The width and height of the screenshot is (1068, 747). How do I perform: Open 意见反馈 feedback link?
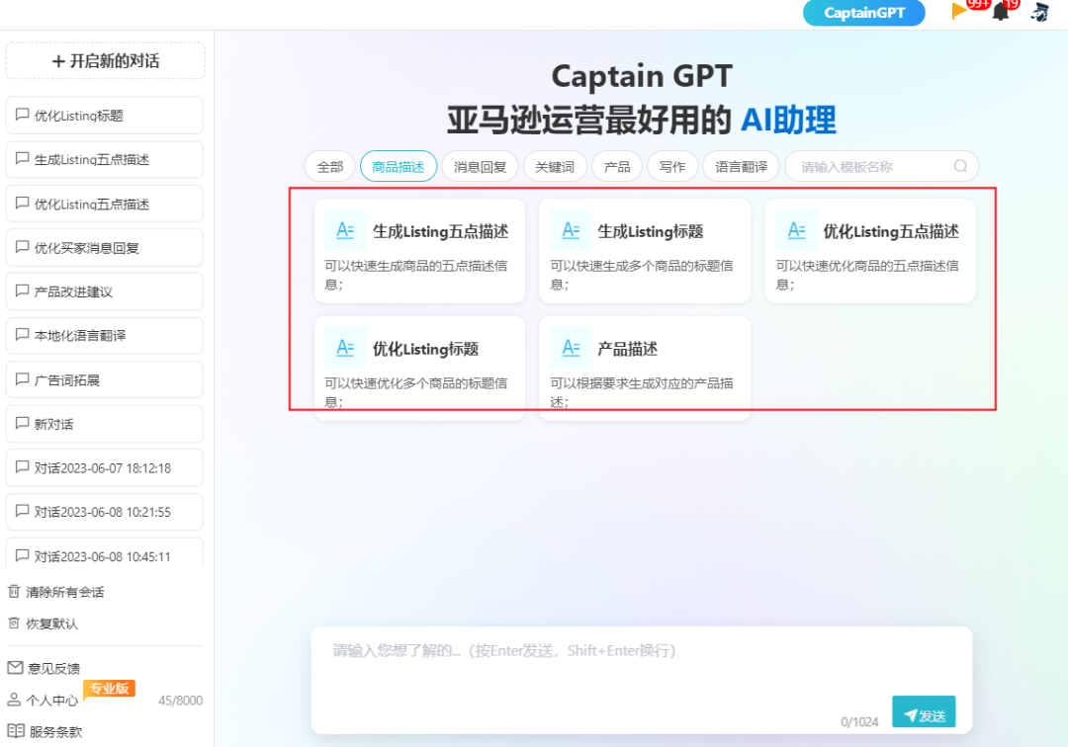[53, 669]
